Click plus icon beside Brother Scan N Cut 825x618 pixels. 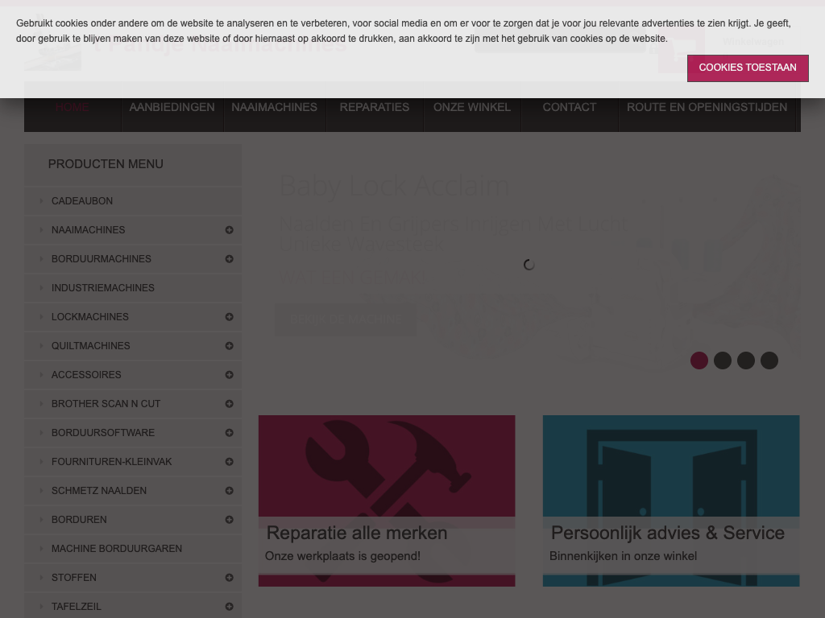pos(229,404)
